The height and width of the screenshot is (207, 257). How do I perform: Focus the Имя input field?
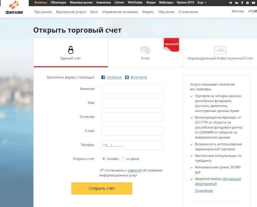pos(132,103)
